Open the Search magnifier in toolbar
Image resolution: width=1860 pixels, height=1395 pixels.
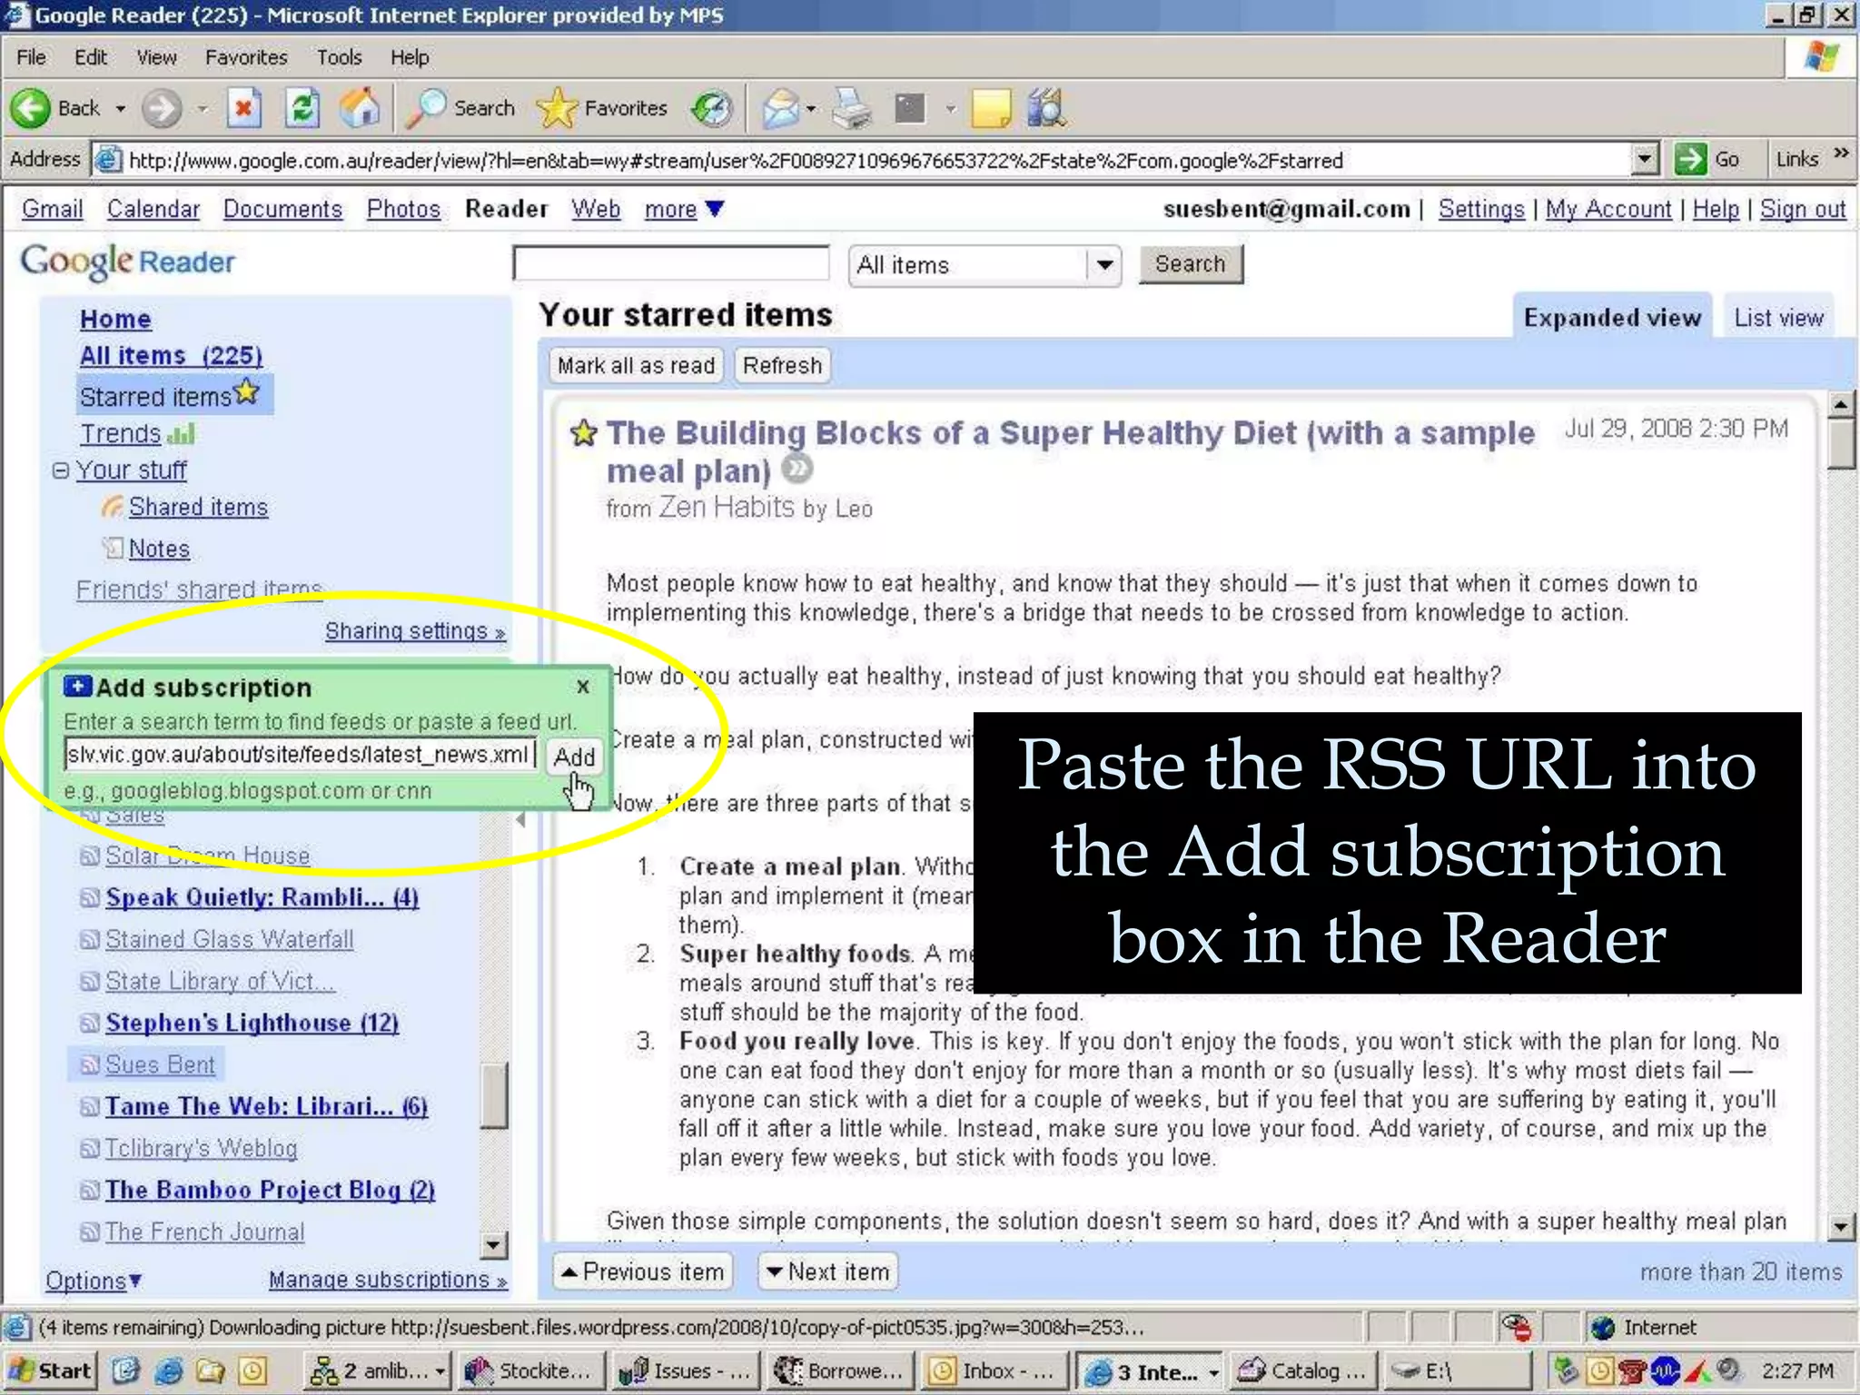pos(425,108)
